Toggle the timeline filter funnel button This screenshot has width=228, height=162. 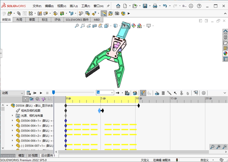[25, 99]
